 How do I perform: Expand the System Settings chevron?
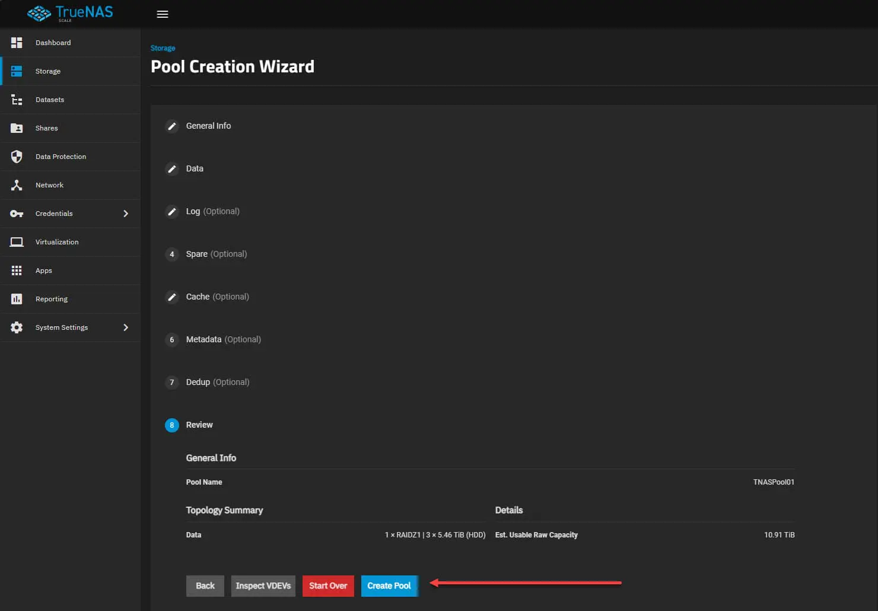(126, 327)
